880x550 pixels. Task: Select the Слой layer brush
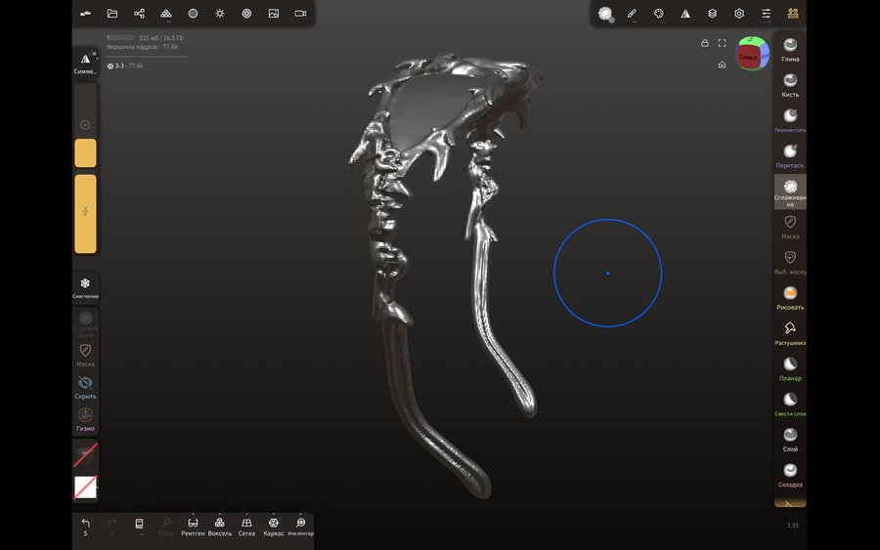(x=790, y=441)
